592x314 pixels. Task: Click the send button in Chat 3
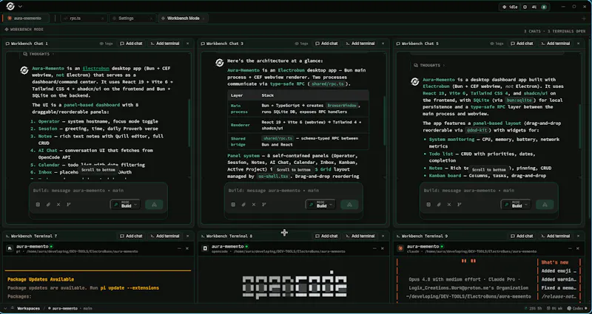pos(349,205)
